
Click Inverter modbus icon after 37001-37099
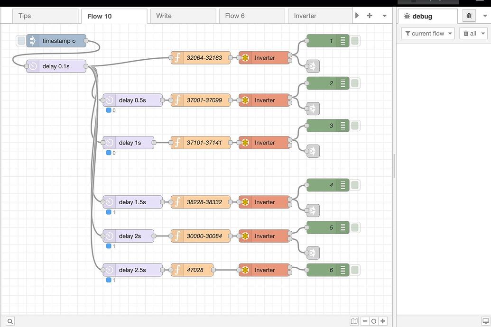pyautogui.click(x=245, y=100)
